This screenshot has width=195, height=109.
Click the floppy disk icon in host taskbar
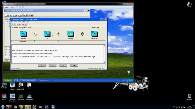coord(53,107)
